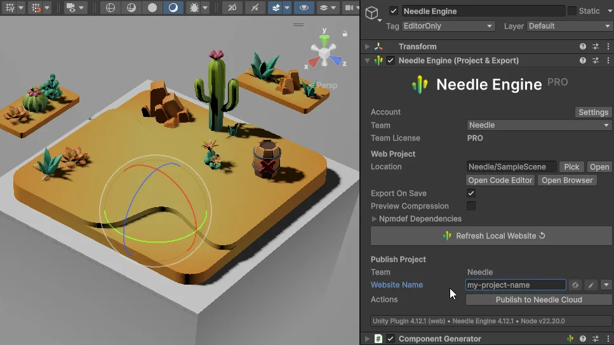
Task: Open Needle Engine component three-dot menu
Action: [608, 60]
